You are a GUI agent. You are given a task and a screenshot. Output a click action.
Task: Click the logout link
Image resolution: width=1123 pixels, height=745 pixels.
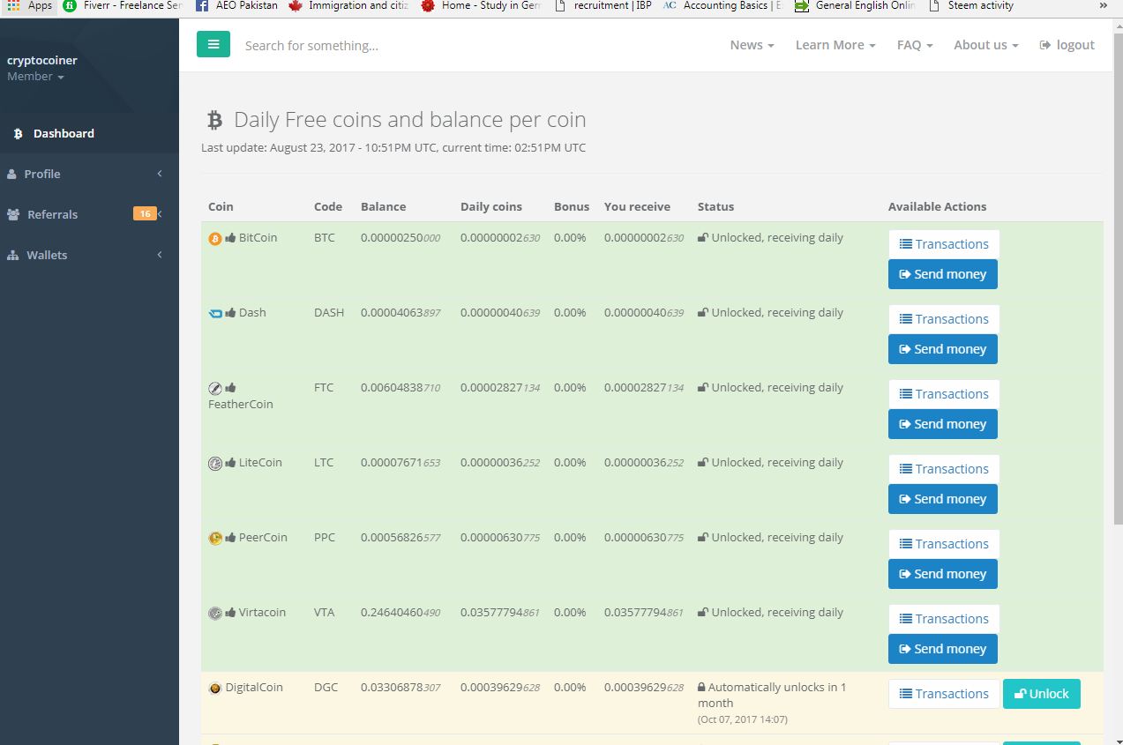point(1067,45)
